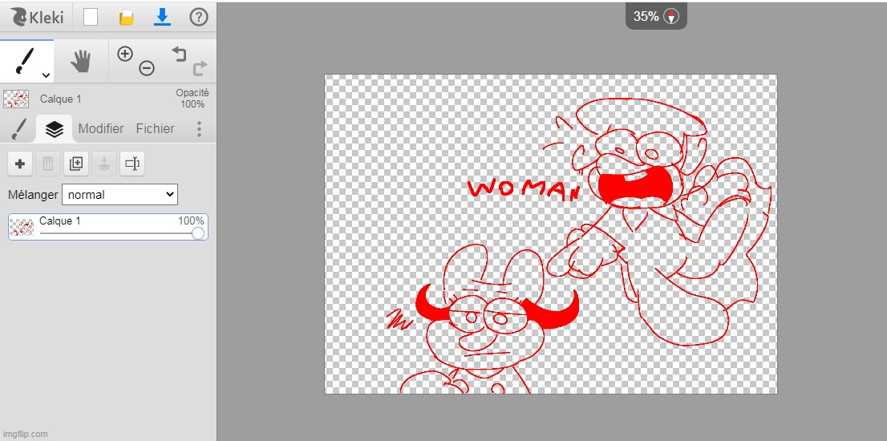Select the hand pan tool
This screenshot has height=441, width=887.
(81, 61)
